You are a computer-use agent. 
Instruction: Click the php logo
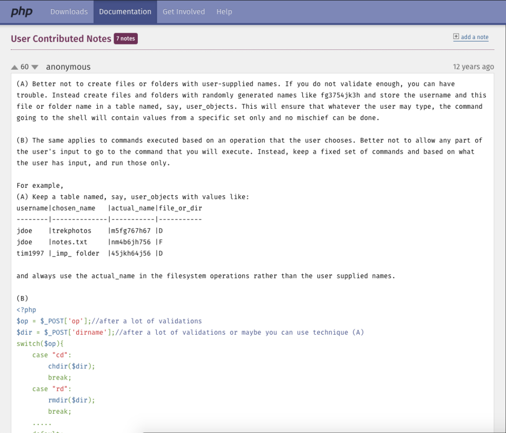coord(22,11)
